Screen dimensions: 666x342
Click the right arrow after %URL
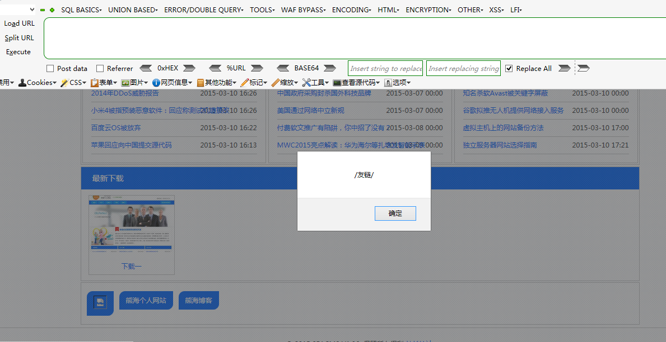257,68
